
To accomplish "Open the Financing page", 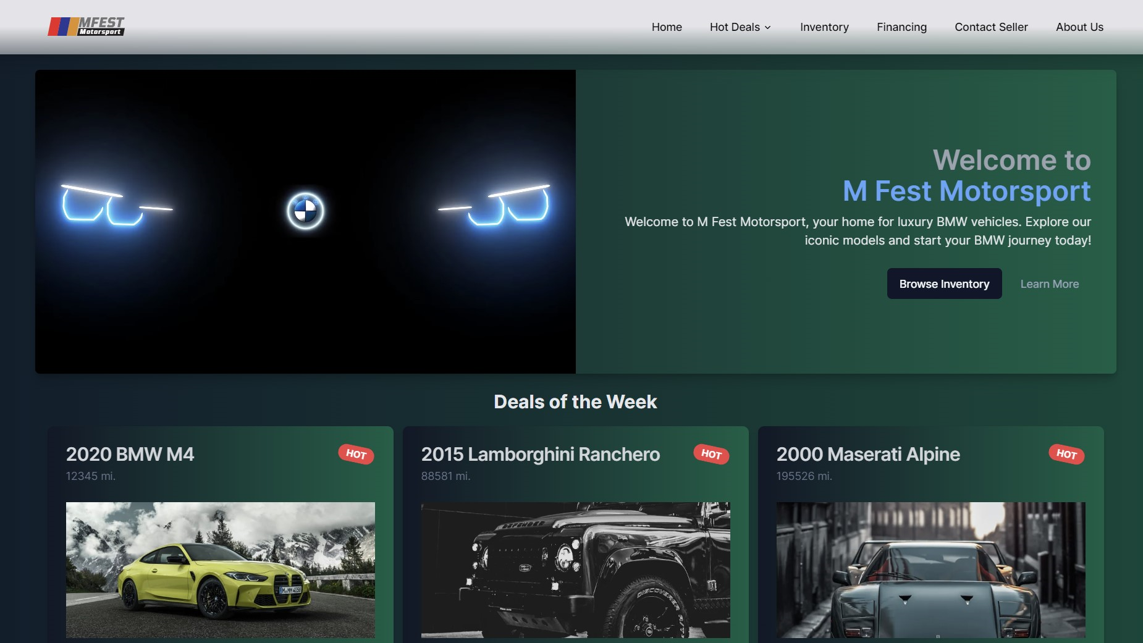I will [901, 27].
